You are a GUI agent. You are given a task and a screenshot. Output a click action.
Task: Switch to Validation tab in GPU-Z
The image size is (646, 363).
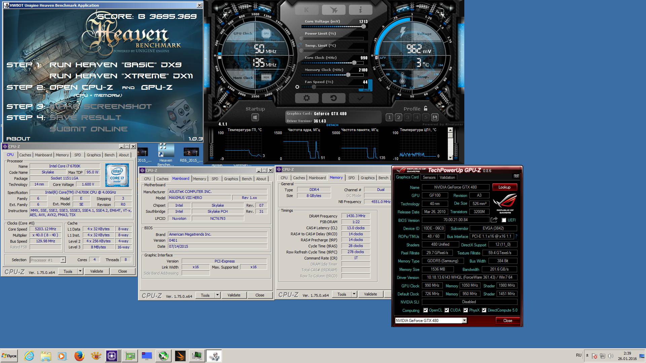tap(447, 177)
